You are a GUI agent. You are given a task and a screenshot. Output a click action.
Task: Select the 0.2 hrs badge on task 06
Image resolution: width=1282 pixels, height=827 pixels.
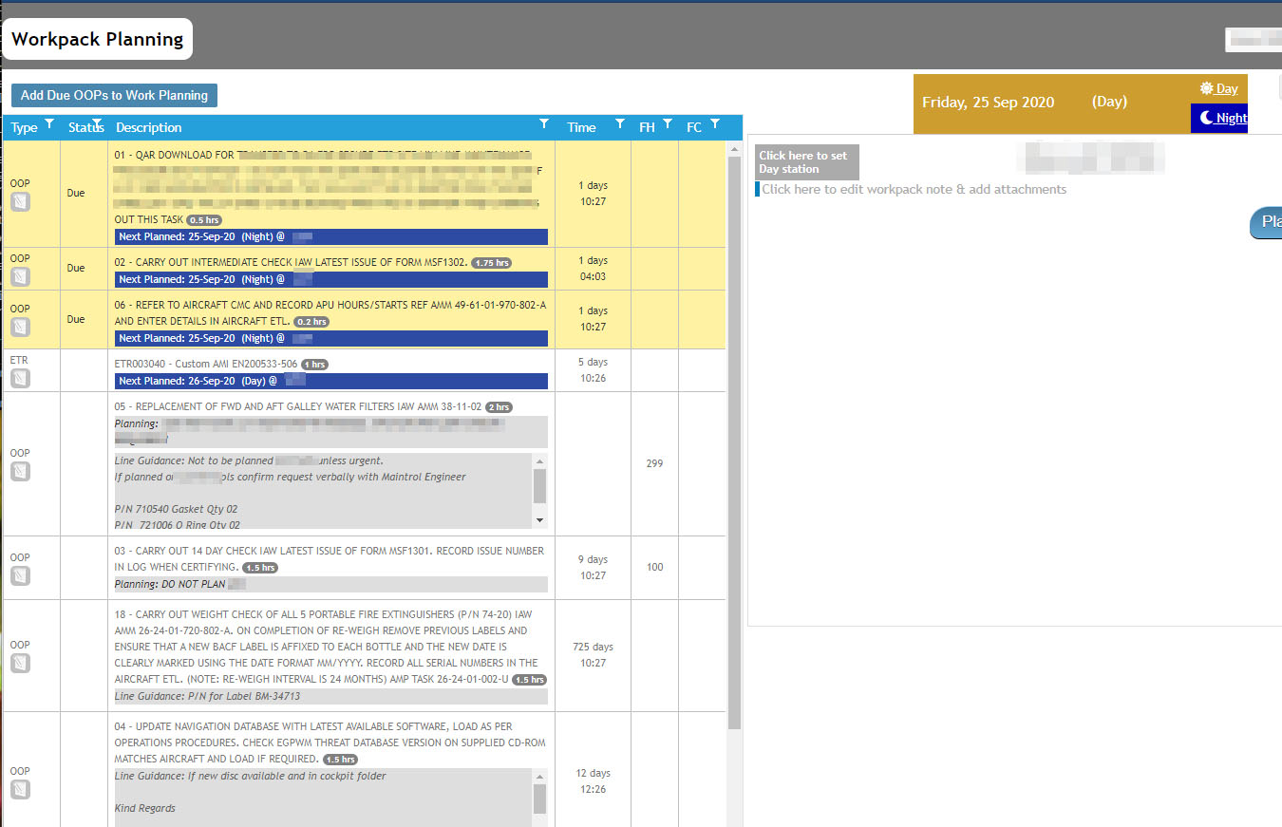click(311, 322)
